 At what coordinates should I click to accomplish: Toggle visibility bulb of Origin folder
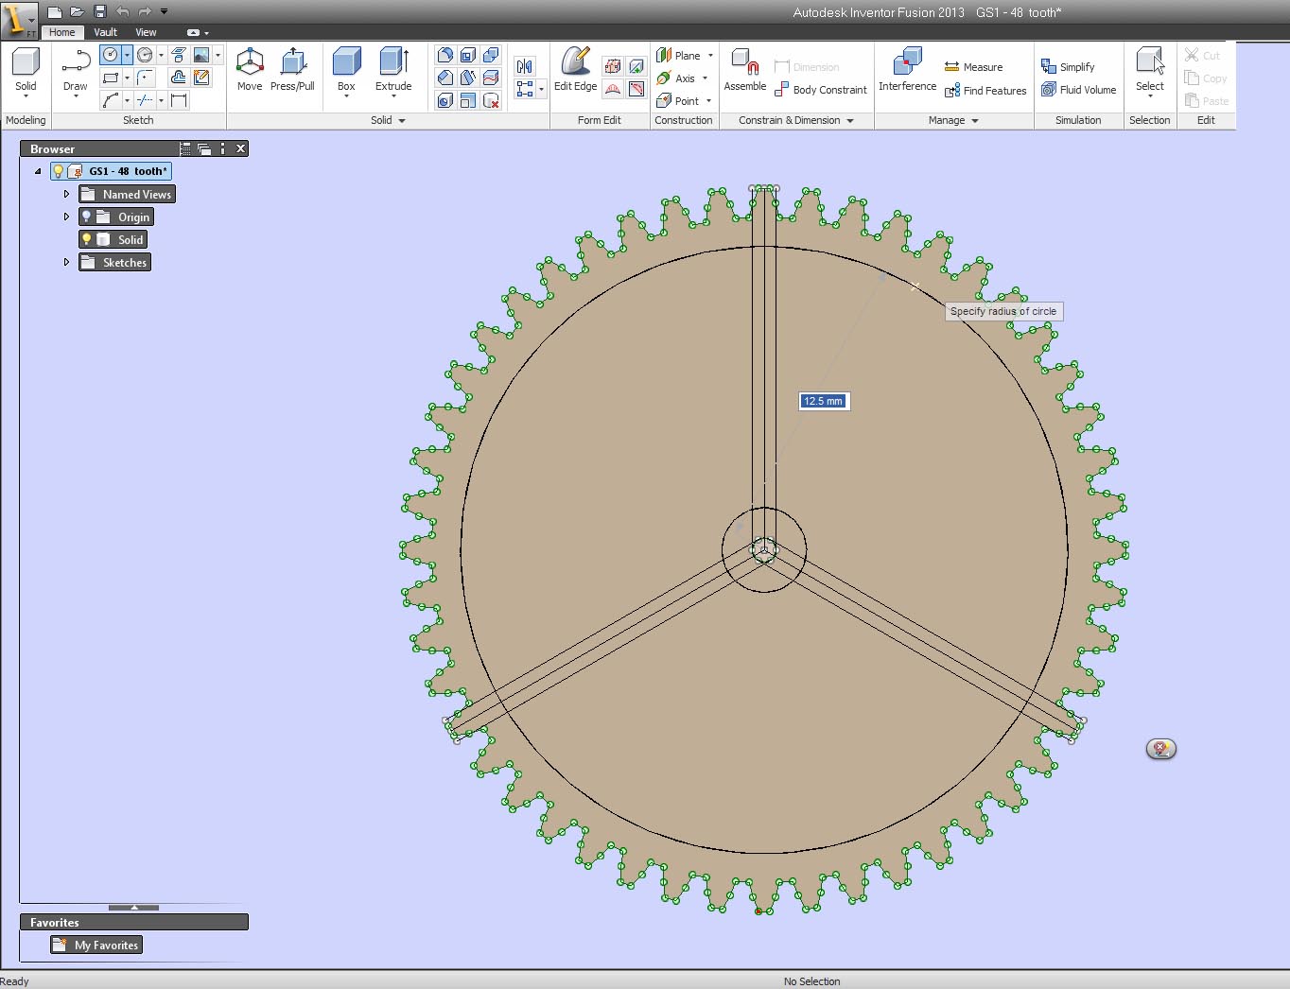(x=86, y=217)
